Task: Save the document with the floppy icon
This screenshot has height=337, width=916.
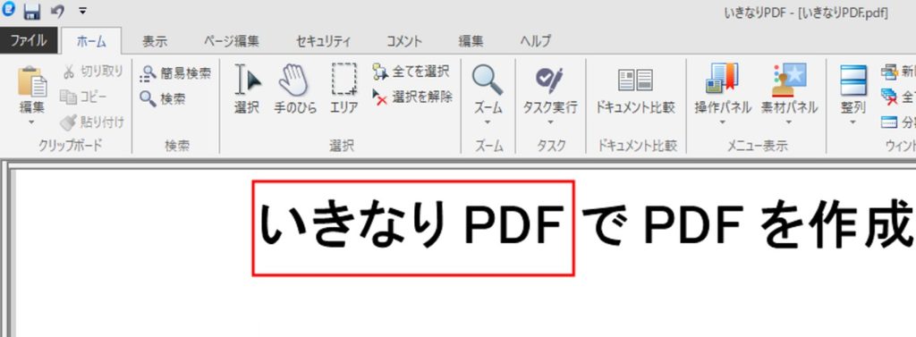Action: 31,11
